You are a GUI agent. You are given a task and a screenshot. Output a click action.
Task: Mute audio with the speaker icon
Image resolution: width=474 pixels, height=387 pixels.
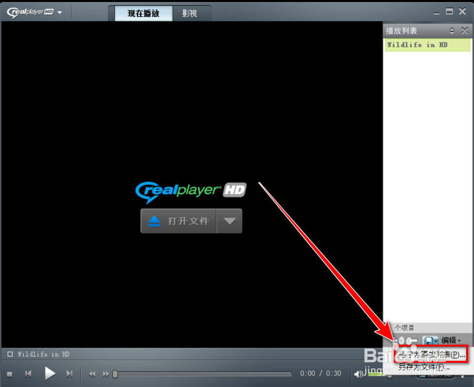coord(359,375)
